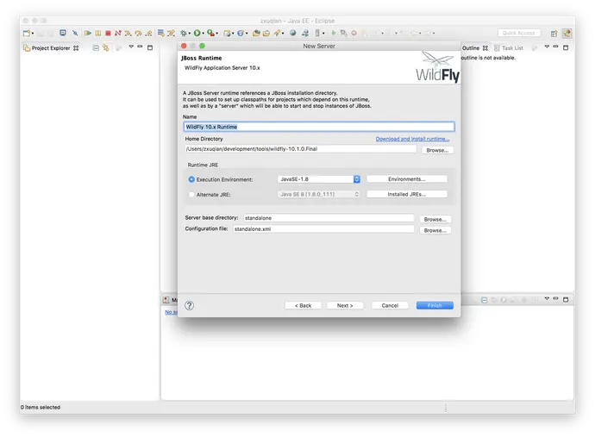Open the Java SE 8 alternate JRE dropdown
Screen dimensions: 595x437
pos(319,194)
